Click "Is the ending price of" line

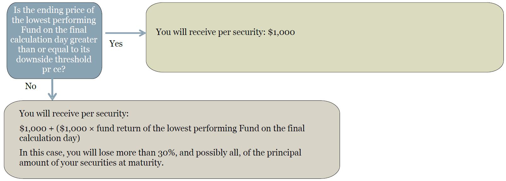tap(54, 10)
